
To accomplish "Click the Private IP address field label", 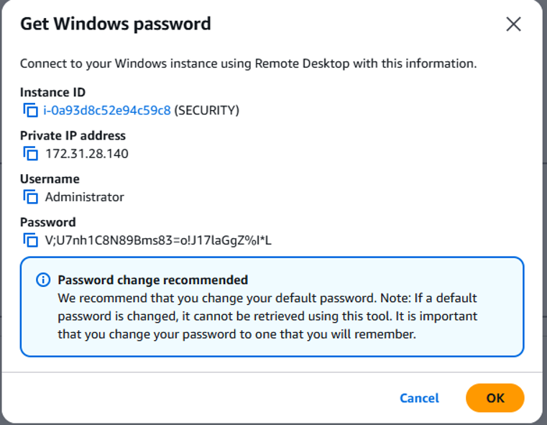I will [73, 136].
